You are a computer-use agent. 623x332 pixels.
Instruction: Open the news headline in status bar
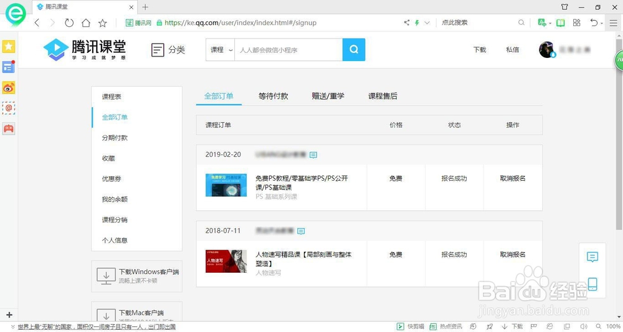click(x=97, y=327)
